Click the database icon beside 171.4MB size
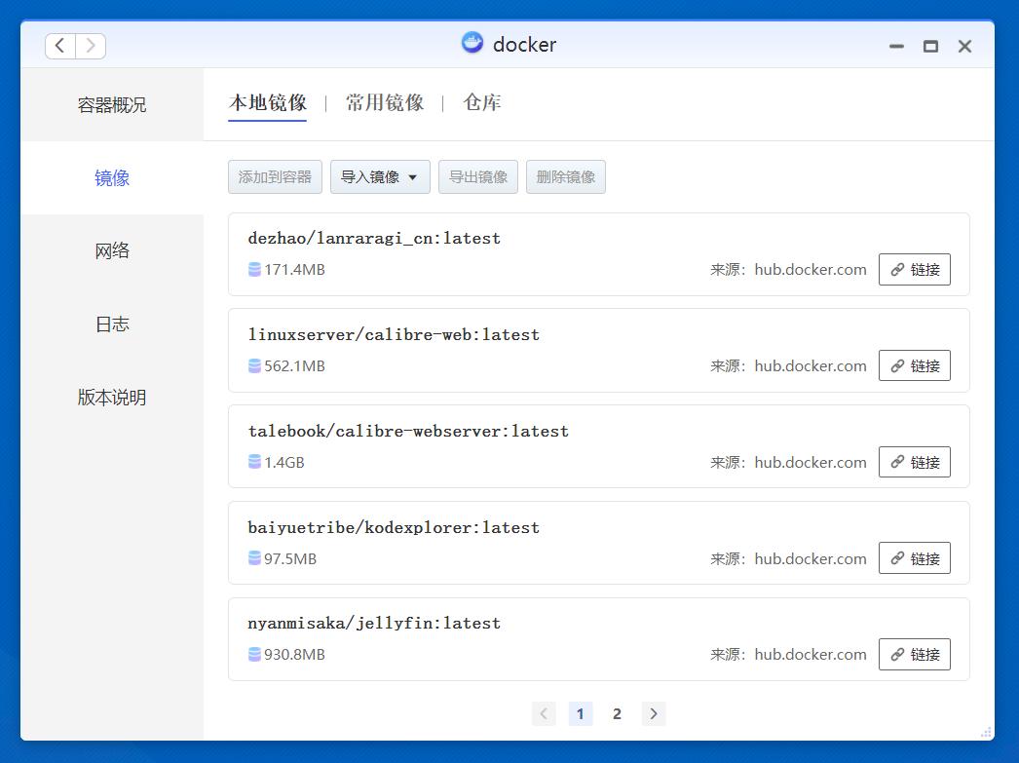Screen dimensions: 1019x763 tap(254, 270)
